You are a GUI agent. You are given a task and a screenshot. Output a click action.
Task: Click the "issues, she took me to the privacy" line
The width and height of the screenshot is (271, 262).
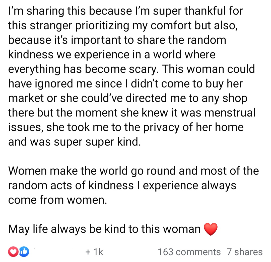126,127
